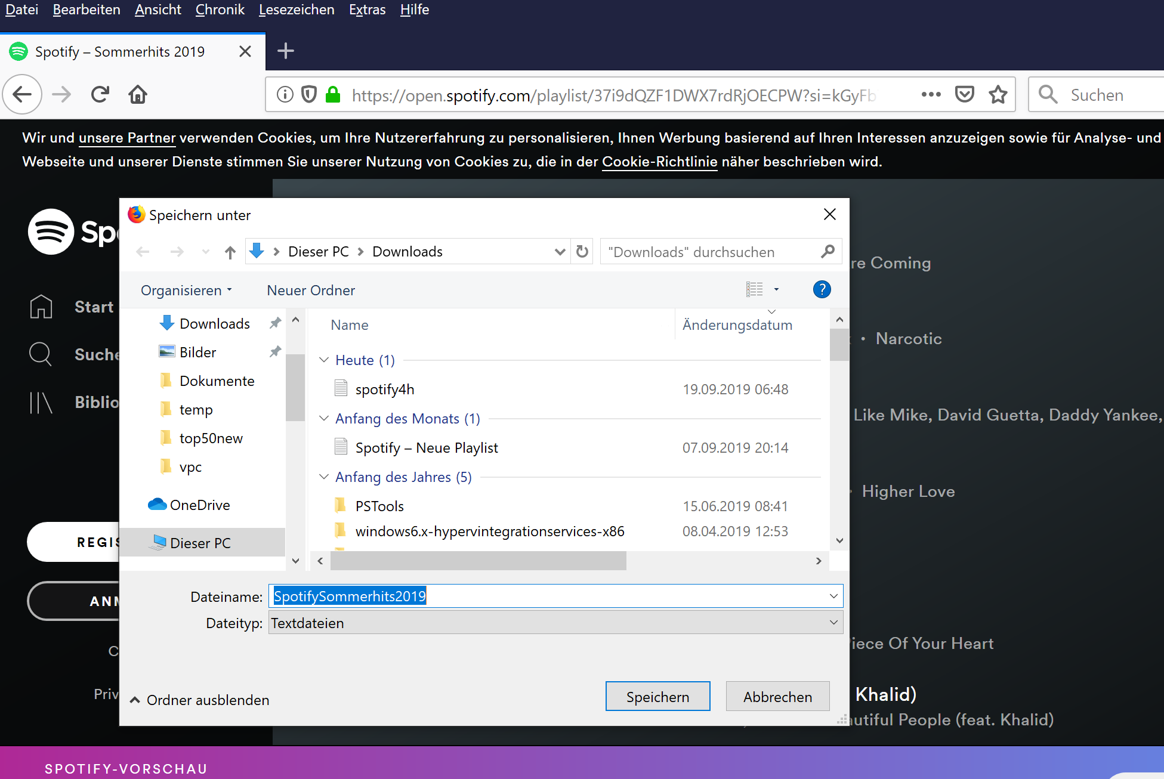Screen dimensions: 1164x779
Task: Click the Dateiname input field
Action: coord(555,596)
